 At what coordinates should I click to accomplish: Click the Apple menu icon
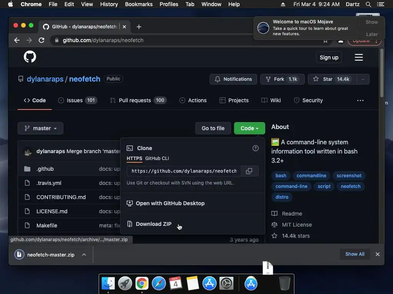pyautogui.click(x=10, y=4)
